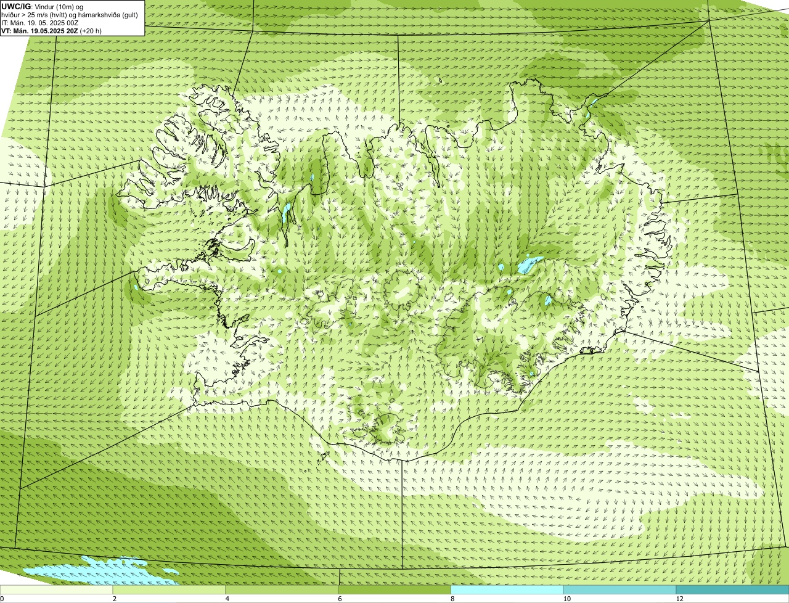This screenshot has width=789, height=603.
Task: Select the green 4–6 color bar segment
Action: (282, 589)
